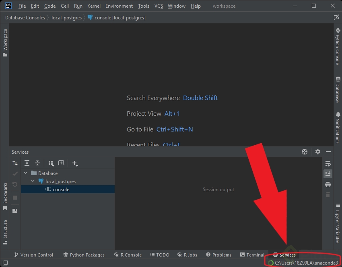The height and width of the screenshot is (267, 342).
Task: Open the Workspace tool window
Action: (5, 42)
